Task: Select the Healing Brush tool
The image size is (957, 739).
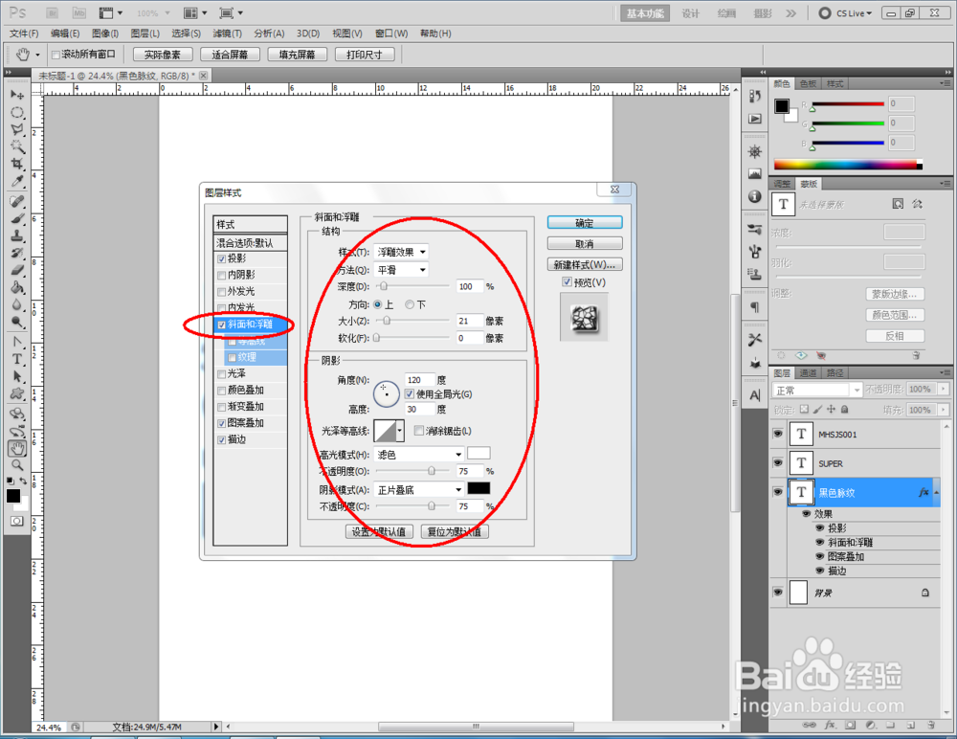Action: tap(17, 202)
